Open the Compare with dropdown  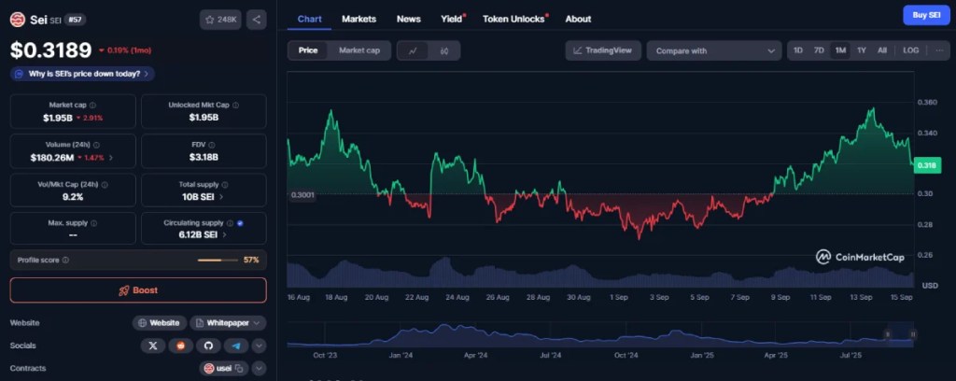click(x=714, y=50)
